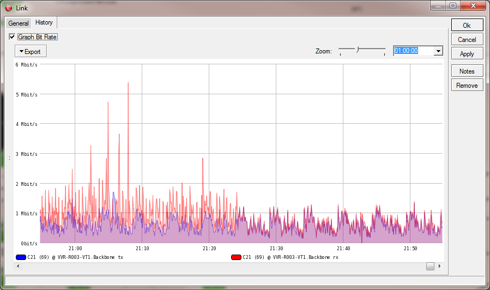
Task: Open Notes for this link
Action: tap(467, 71)
